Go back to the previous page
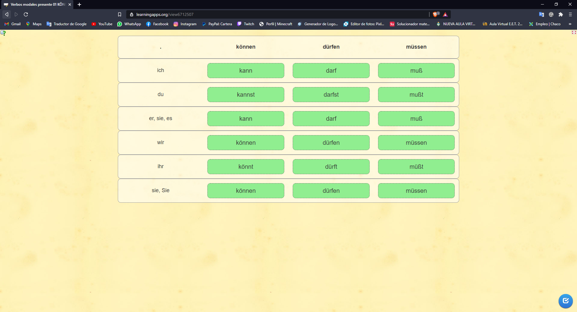Screen dimensions: 577x312 tap(7, 14)
